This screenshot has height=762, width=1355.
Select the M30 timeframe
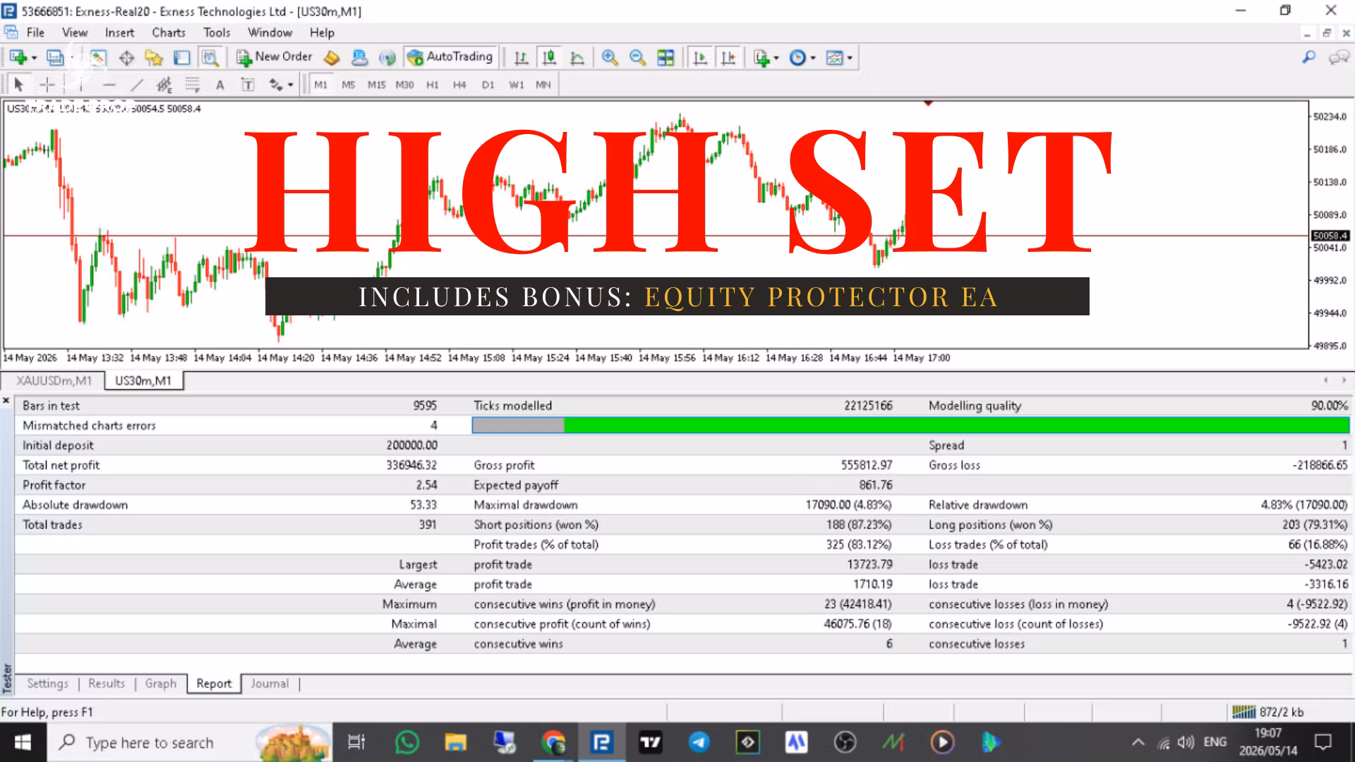[x=405, y=85]
